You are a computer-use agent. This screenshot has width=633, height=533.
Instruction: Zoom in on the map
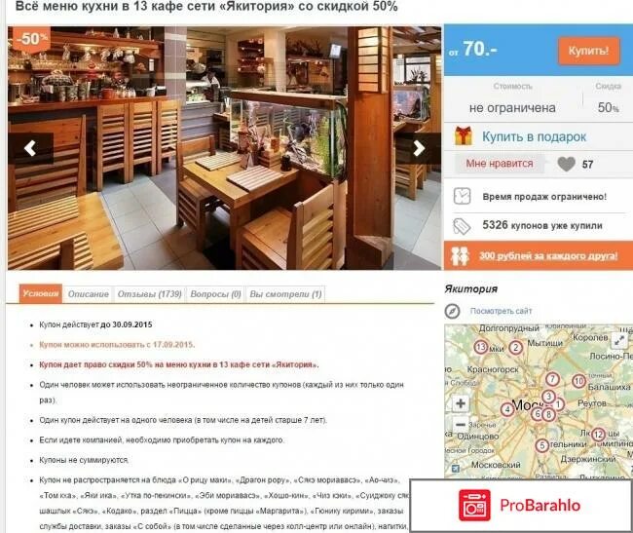(x=461, y=403)
